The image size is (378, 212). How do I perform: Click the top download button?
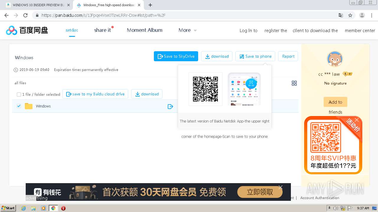(x=217, y=56)
